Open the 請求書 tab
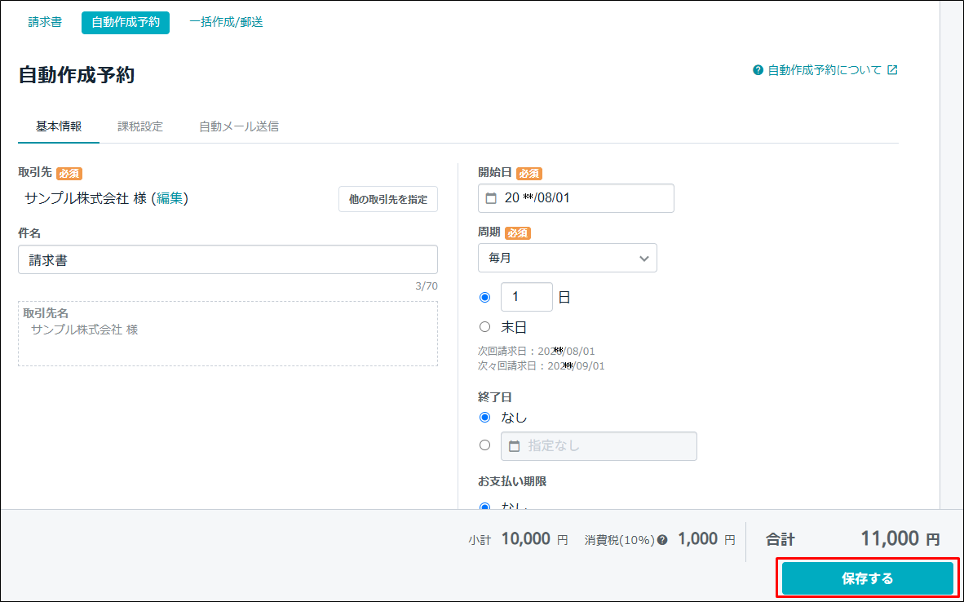 click(45, 22)
